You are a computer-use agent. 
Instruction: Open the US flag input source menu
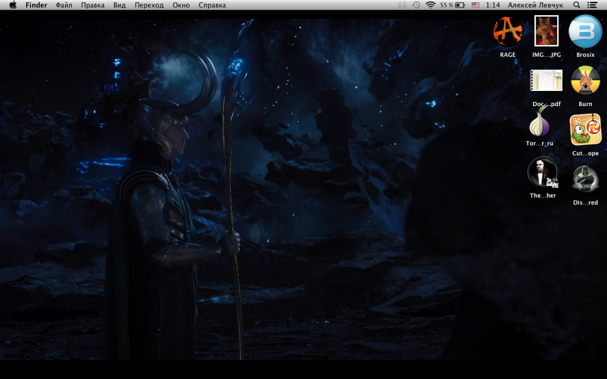[x=475, y=5]
